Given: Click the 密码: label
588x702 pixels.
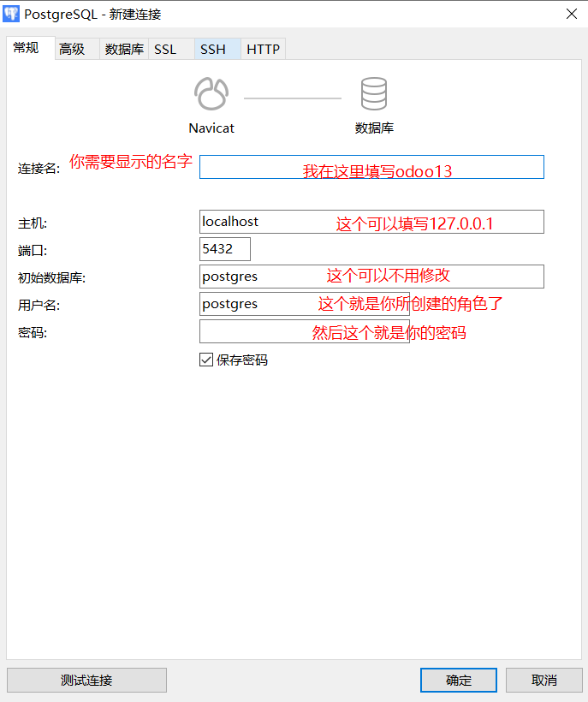Looking at the screenshot, I should (33, 333).
